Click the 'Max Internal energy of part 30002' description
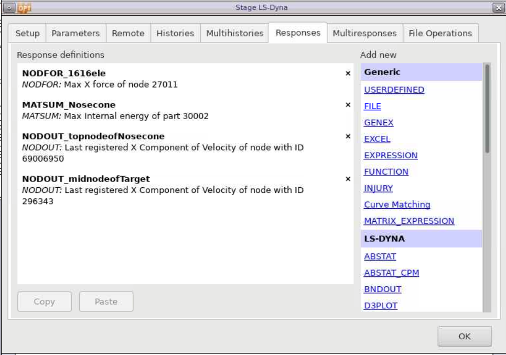The width and height of the screenshot is (506, 355). [136, 116]
